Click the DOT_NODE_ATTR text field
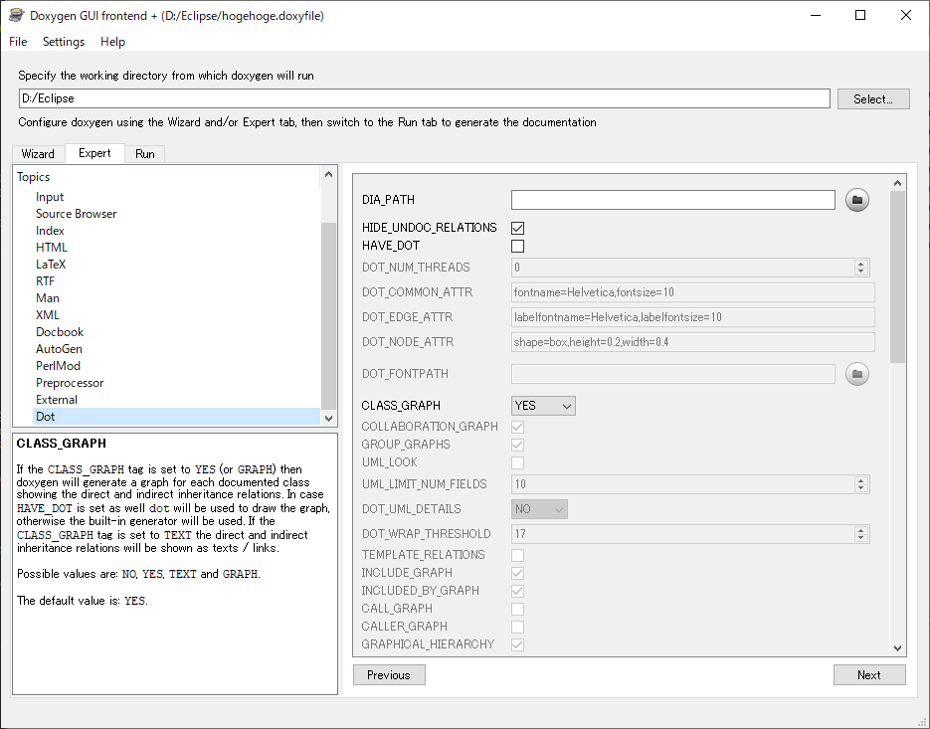The image size is (930, 729). coord(692,342)
